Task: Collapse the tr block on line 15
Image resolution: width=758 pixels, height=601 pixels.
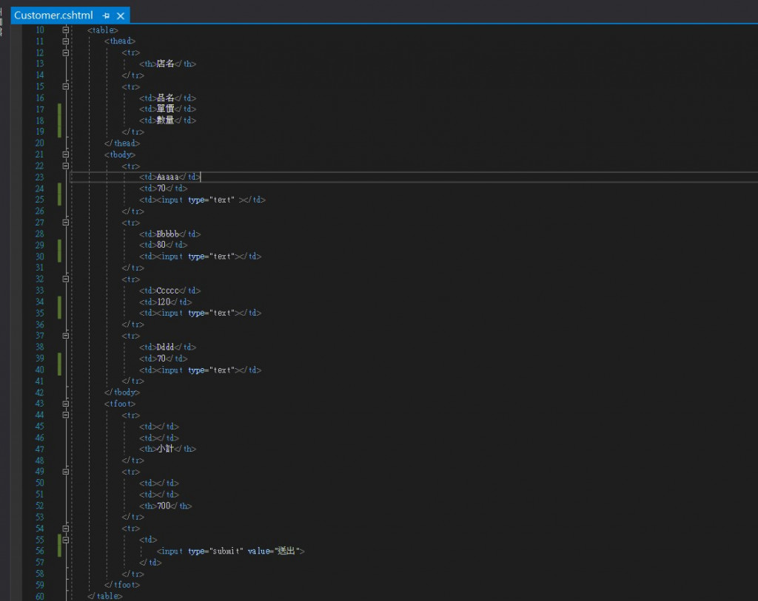Action: (x=66, y=87)
